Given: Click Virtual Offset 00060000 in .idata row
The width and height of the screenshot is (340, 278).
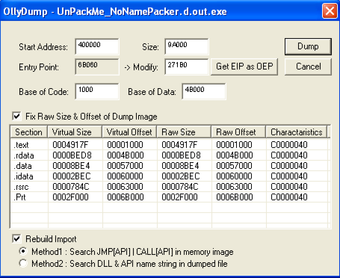Looking at the screenshot, I should [125, 176].
